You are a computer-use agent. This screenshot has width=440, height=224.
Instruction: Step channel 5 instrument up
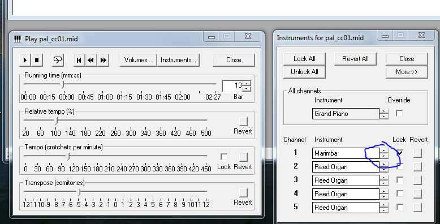[383, 205]
